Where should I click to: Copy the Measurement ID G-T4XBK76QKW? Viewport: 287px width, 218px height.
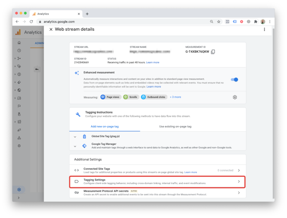pyautogui.click(x=213, y=52)
